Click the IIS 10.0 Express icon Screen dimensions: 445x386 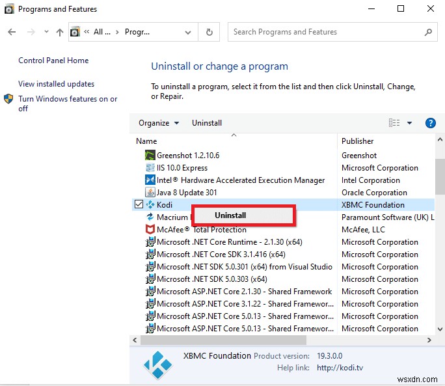coord(150,168)
